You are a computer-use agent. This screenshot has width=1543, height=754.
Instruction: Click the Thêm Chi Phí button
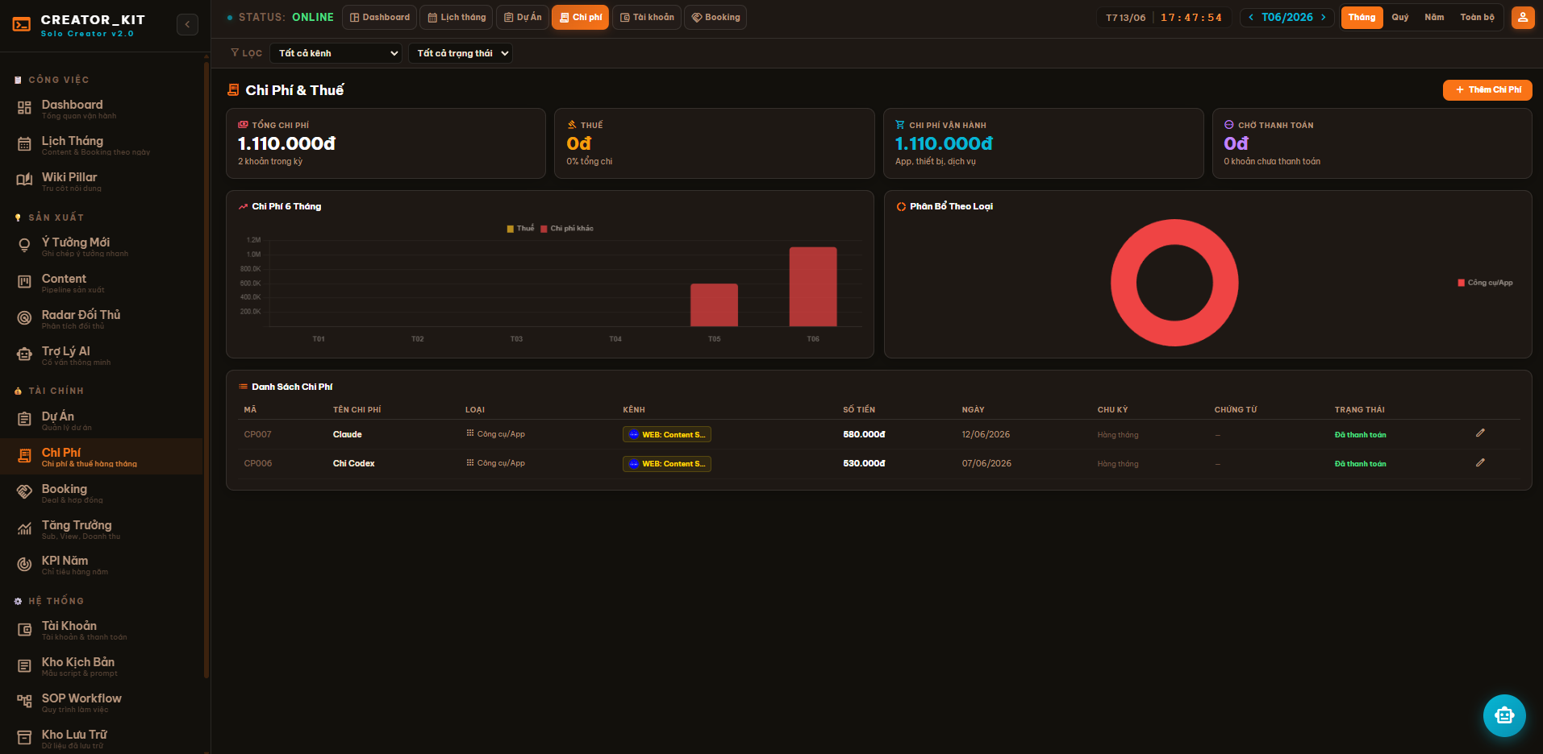[1487, 90]
